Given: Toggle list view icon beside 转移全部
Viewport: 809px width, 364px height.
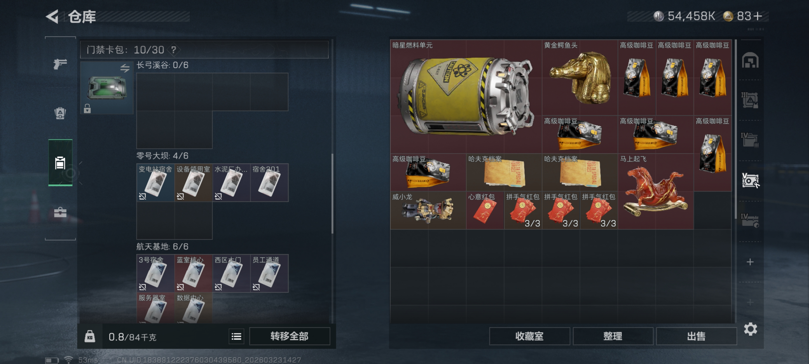Looking at the screenshot, I should 236,337.
